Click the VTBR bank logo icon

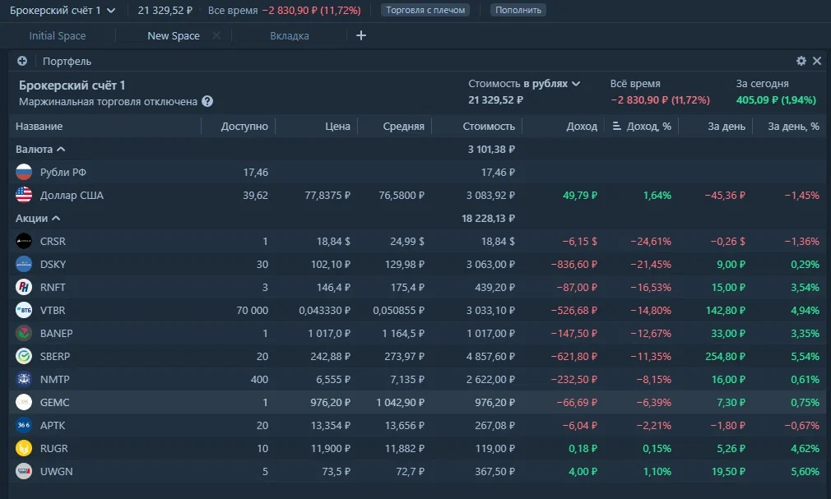[x=24, y=310]
